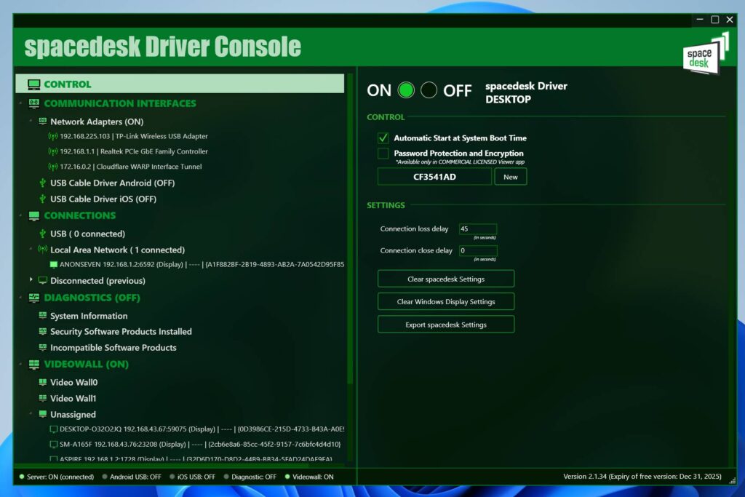Collapse the Connections section

pos(21,215)
